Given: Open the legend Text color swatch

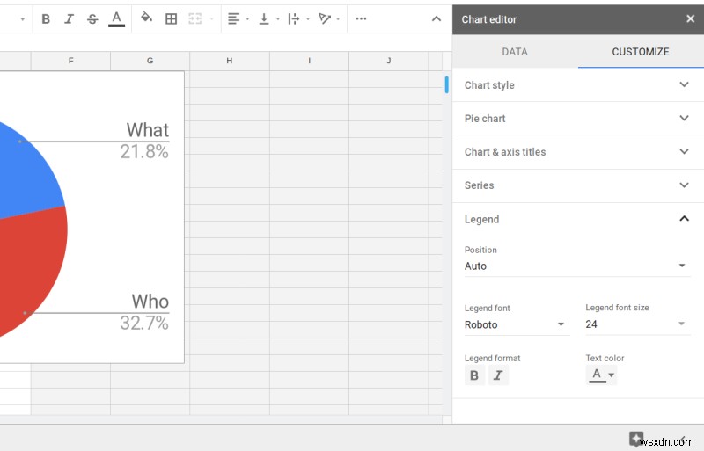Looking at the screenshot, I should click(602, 375).
